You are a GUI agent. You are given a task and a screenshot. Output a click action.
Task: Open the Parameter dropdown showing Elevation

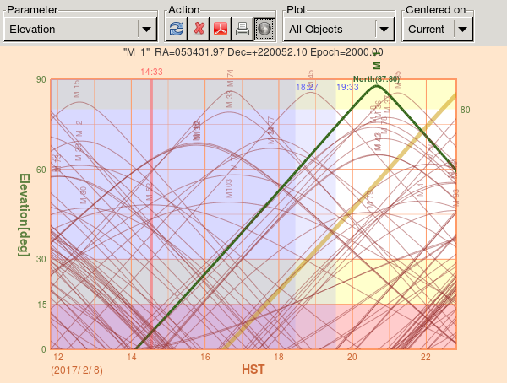coord(80,29)
